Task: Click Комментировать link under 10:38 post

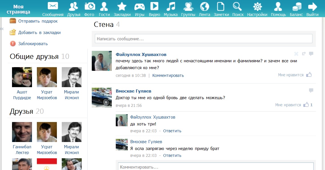Action: point(168,76)
